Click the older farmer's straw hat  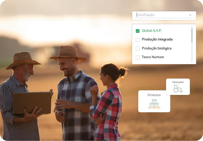(23, 60)
